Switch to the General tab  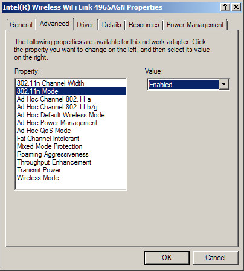(x=21, y=25)
